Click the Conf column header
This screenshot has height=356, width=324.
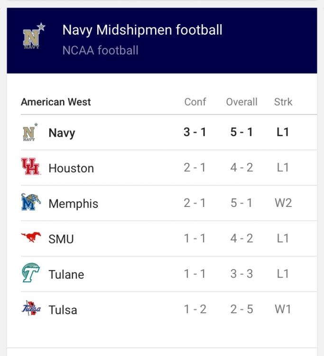click(x=195, y=102)
